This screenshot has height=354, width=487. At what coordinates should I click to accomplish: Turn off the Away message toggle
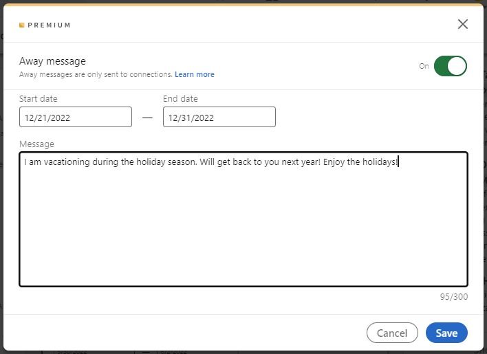tap(450, 66)
